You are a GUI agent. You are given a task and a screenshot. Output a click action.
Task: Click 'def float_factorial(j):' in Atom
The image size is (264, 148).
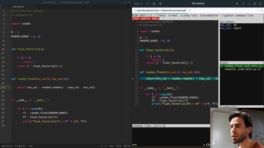click(x=28, y=49)
